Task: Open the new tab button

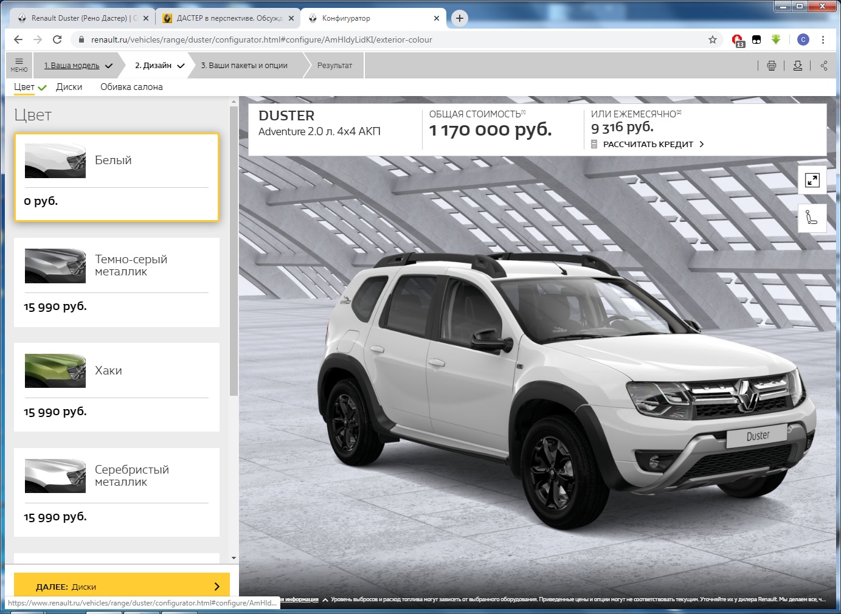Action: click(460, 18)
